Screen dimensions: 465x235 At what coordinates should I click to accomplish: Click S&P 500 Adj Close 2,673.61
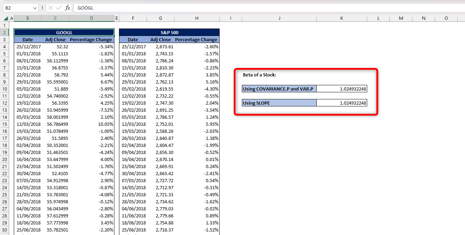coord(160,47)
